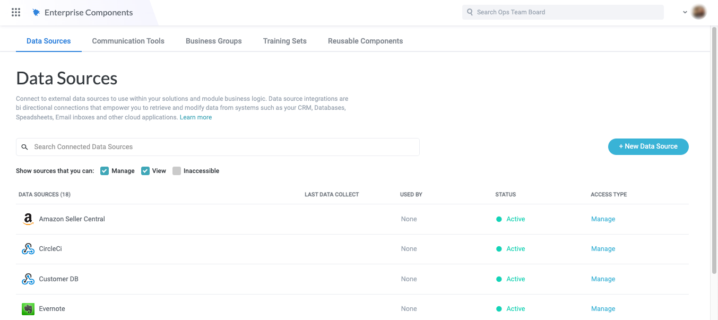Click the Customer DB data source icon
The width and height of the screenshot is (718, 320).
(x=28, y=279)
